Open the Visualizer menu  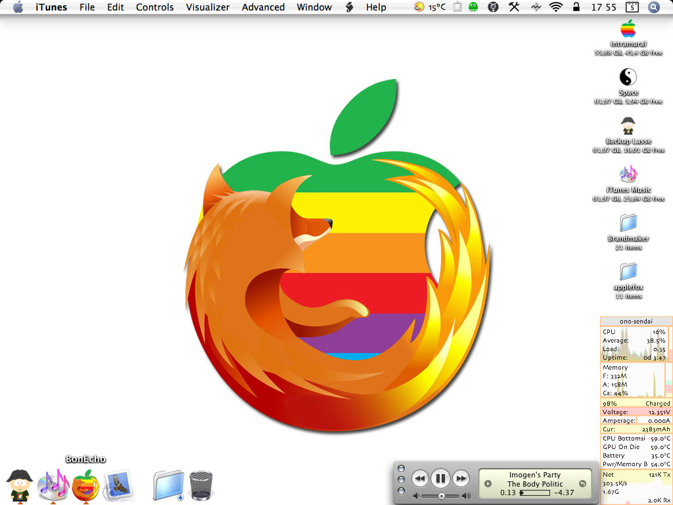pyautogui.click(x=208, y=7)
